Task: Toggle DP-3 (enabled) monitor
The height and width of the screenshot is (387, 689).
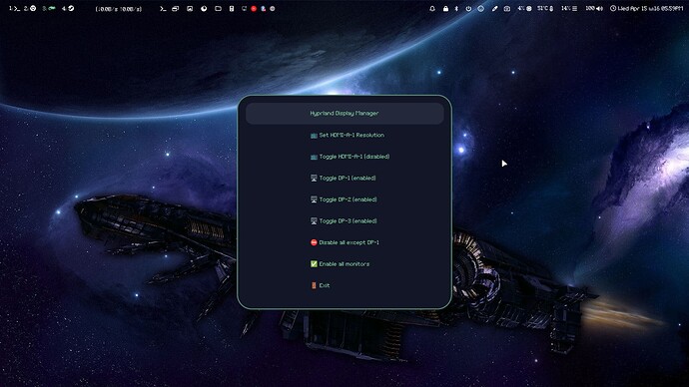Action: coord(344,221)
